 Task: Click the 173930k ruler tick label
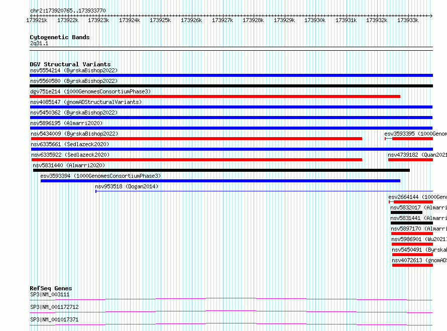click(315, 20)
